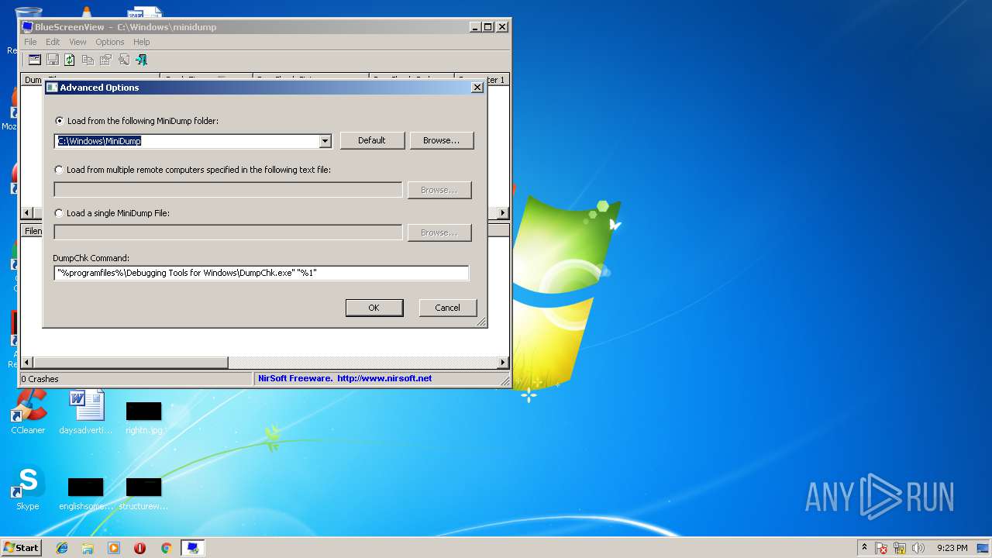Screen dimensions: 992x558
Task: Click the Show Desktop button in the tray
Action: (983, 548)
